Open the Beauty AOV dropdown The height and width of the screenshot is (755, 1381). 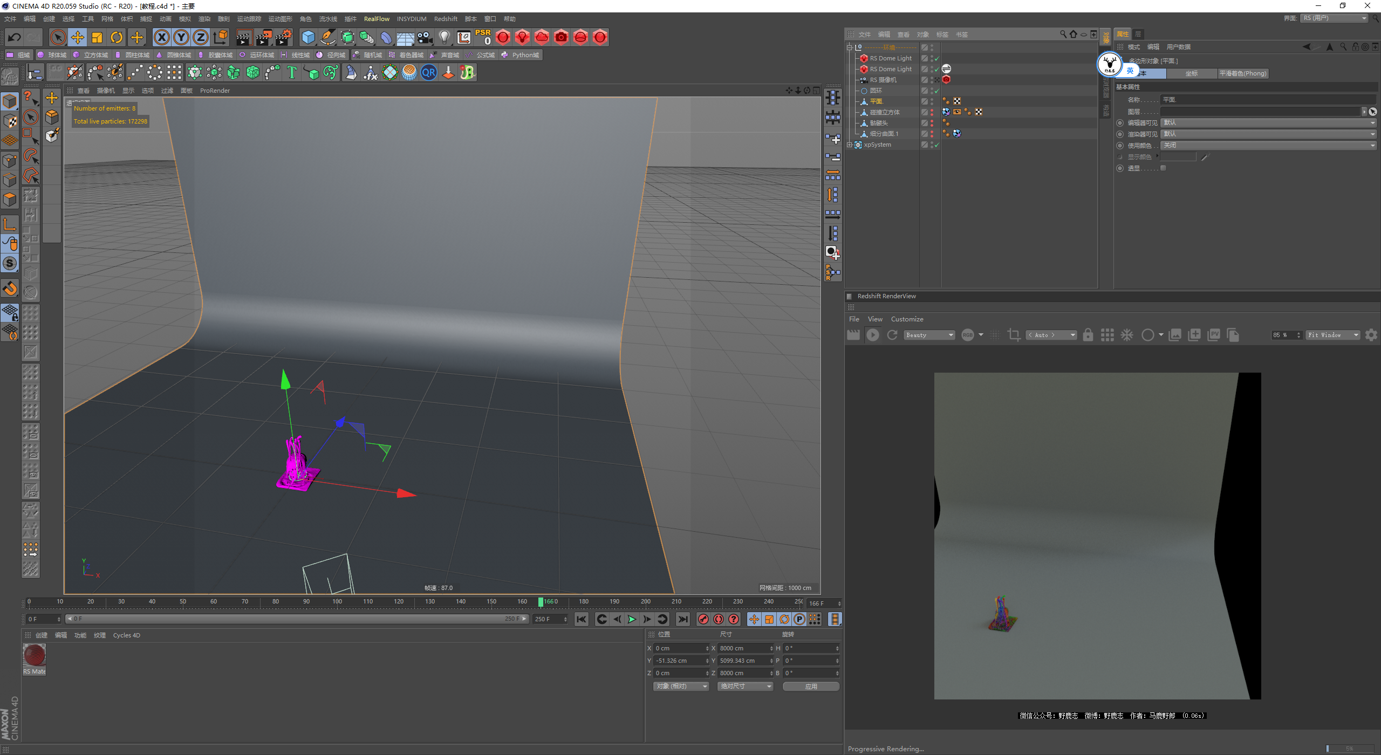[x=929, y=335]
